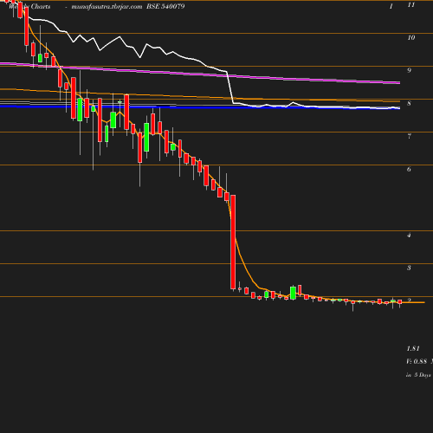Click the tall red candlestick crashing toward 2
This screenshot has width=433, height=433.
233,242
